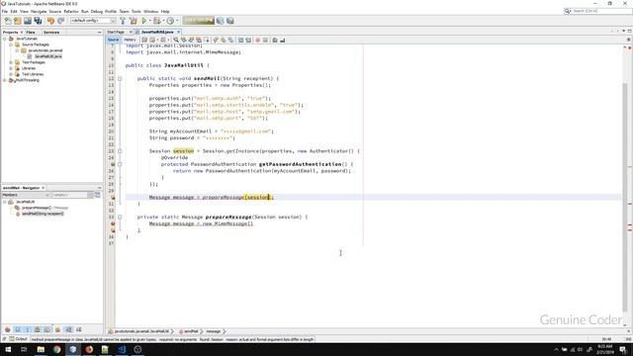Open the Run Project dropdown arrow
This screenshot has width=633, height=356.
click(x=149, y=21)
